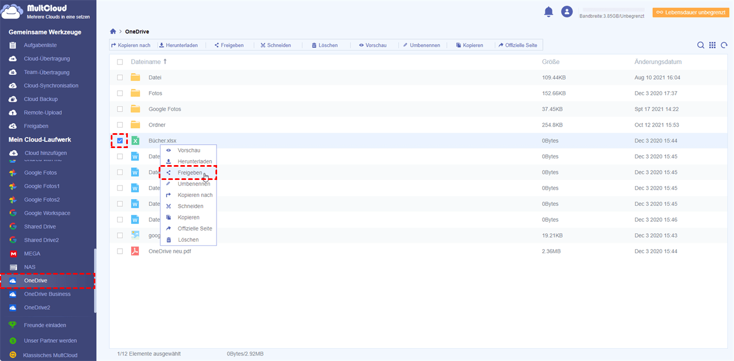Select Shared Drive2 in sidebar
The width and height of the screenshot is (734, 361).
[41, 240]
